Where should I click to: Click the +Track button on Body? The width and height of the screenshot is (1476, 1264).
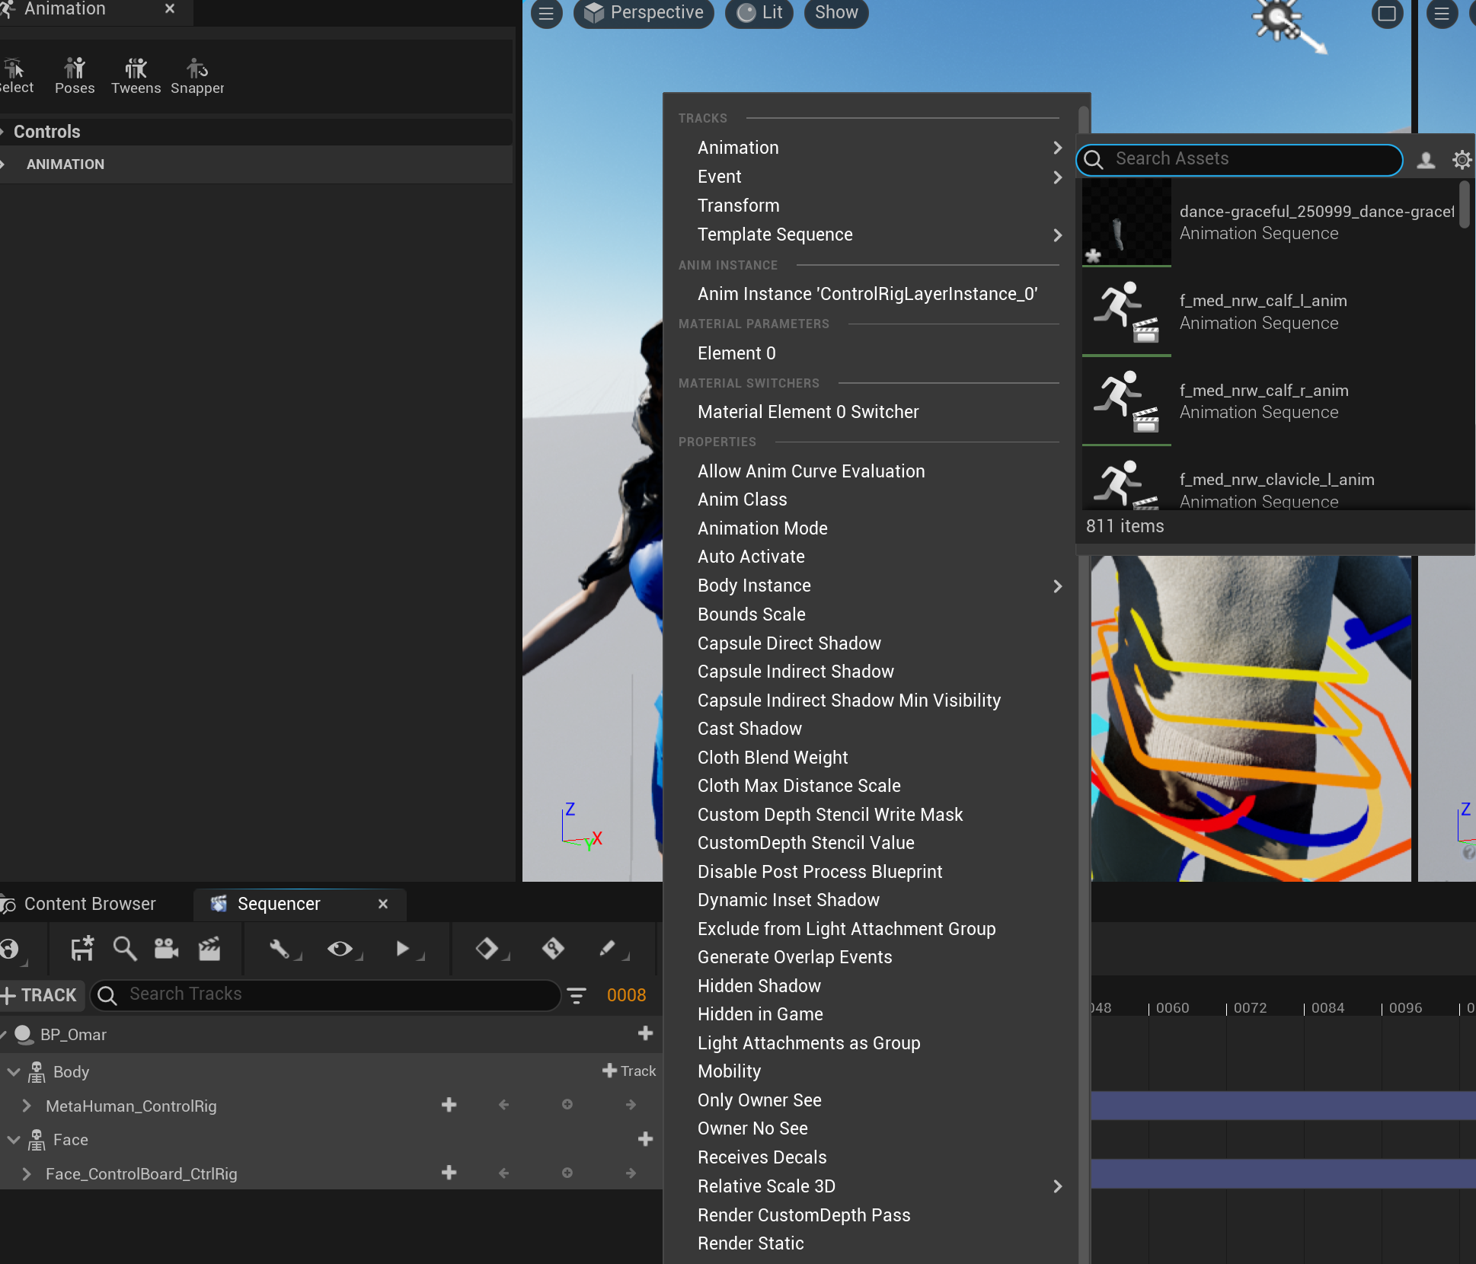point(628,1071)
